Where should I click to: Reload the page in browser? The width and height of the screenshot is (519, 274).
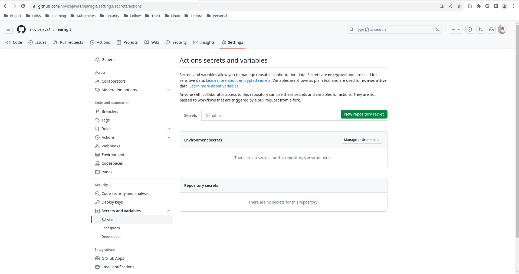[23, 6]
